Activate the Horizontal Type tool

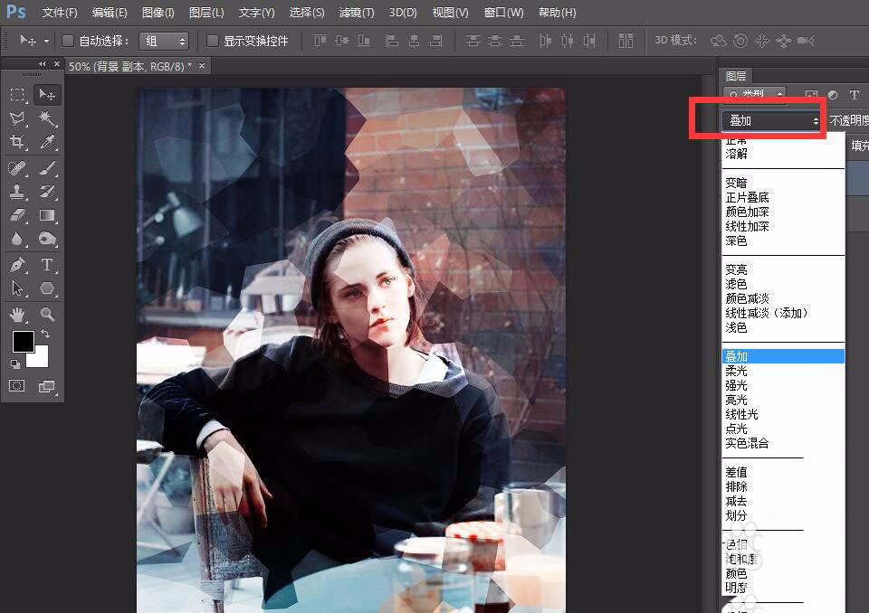pyautogui.click(x=47, y=265)
